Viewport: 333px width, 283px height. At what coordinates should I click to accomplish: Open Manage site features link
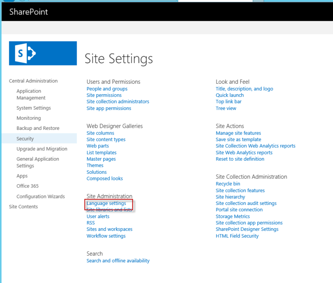pos(238,133)
